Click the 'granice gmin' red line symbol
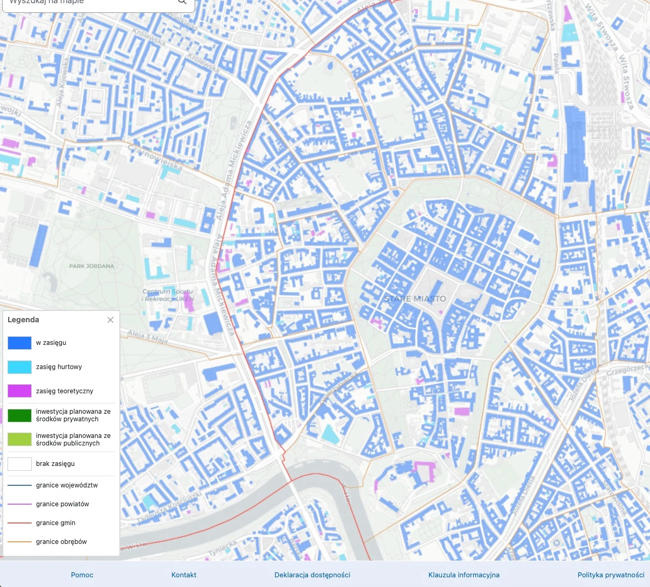The image size is (650, 587). (x=19, y=522)
